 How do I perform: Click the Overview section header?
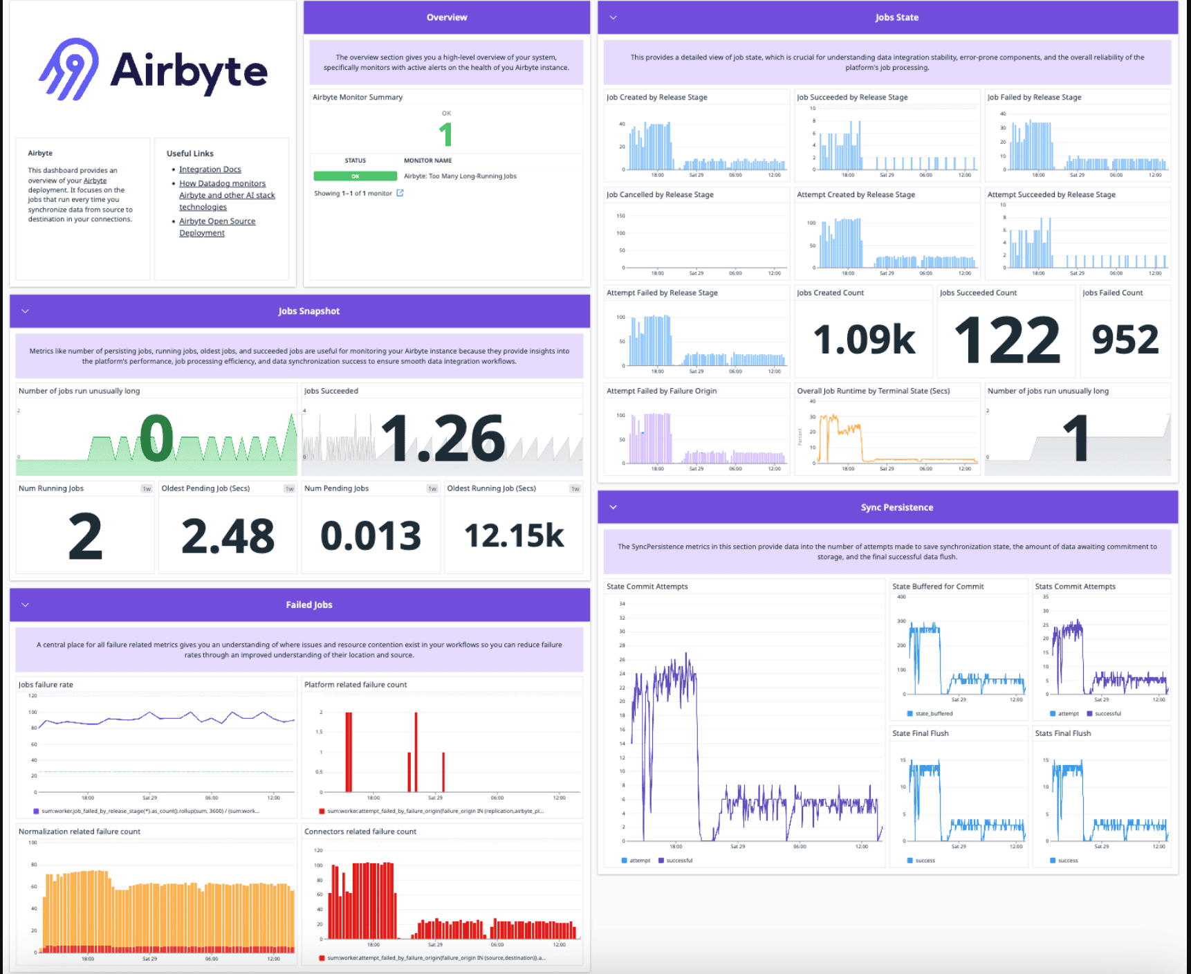[446, 17]
